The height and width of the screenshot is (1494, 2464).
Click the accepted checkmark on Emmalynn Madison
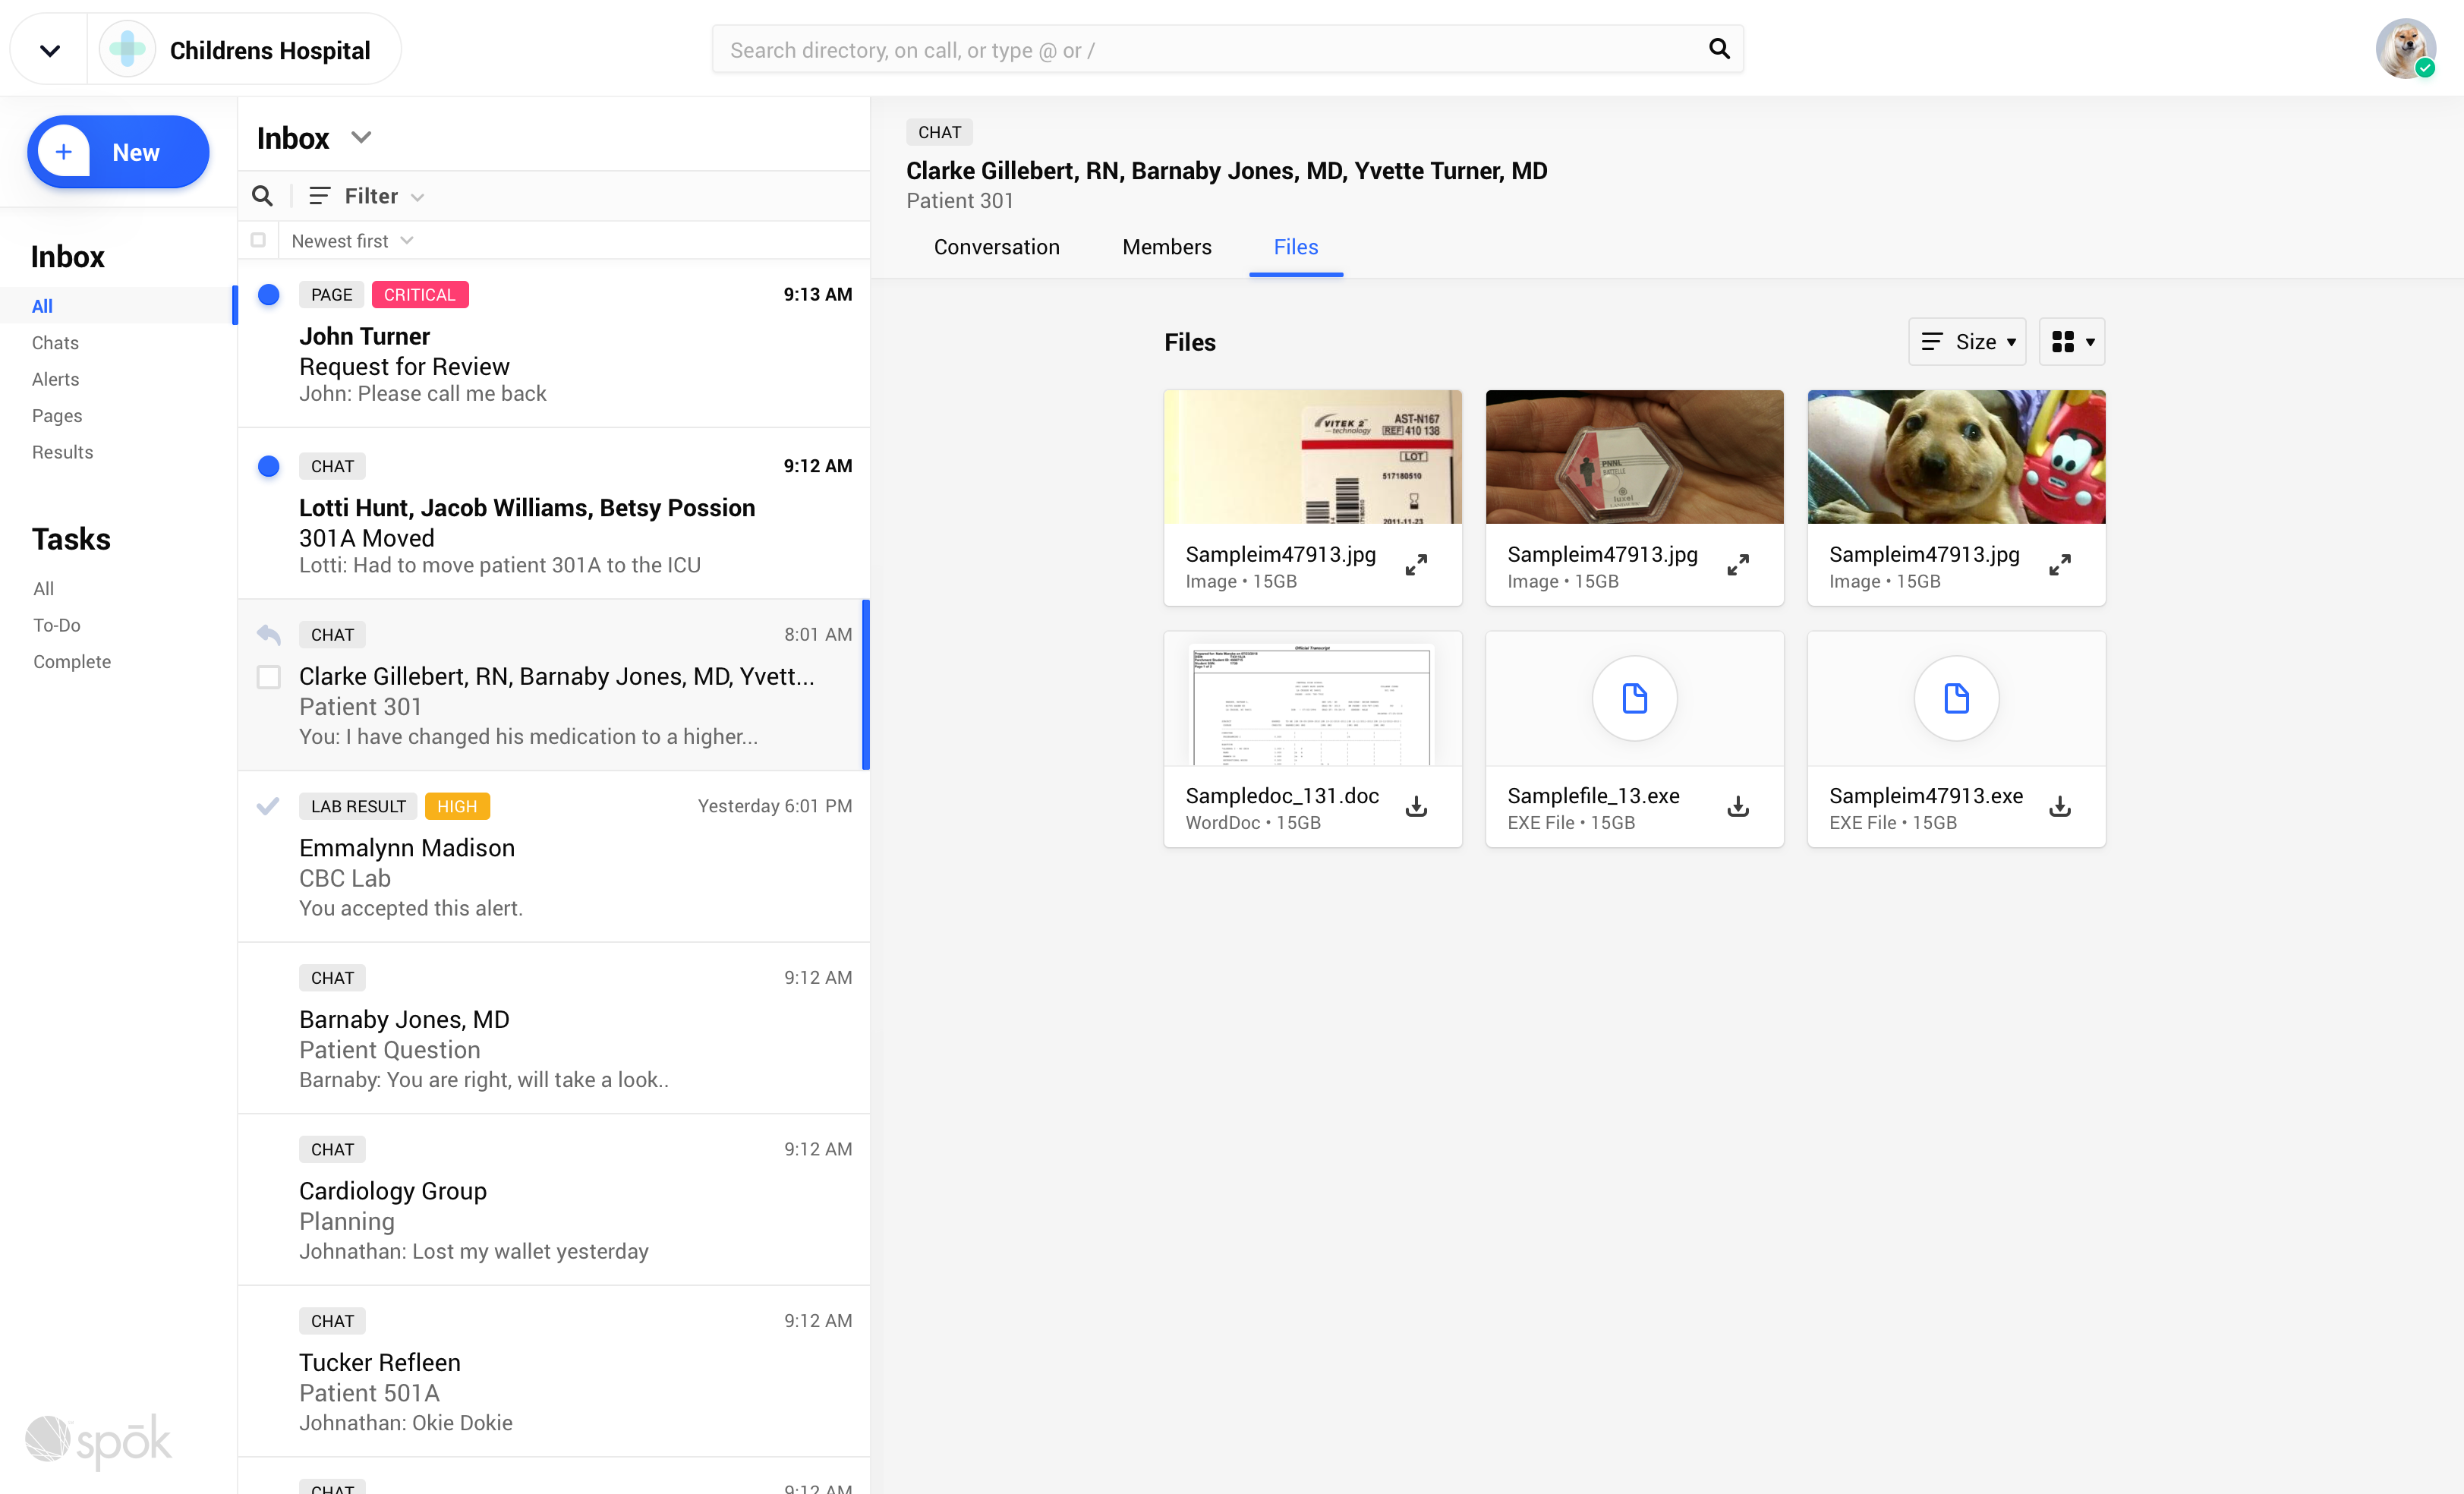267,805
